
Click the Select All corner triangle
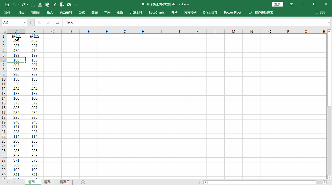5,32
